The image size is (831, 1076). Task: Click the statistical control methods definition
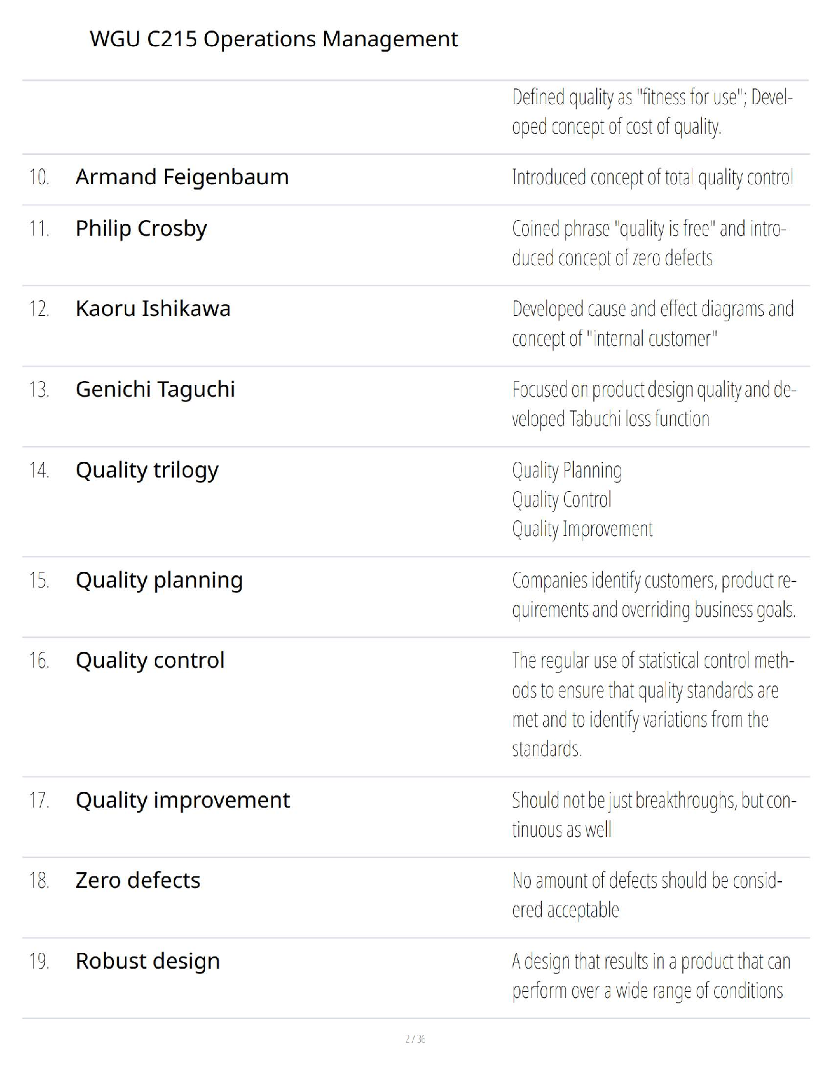pyautogui.click(x=653, y=704)
